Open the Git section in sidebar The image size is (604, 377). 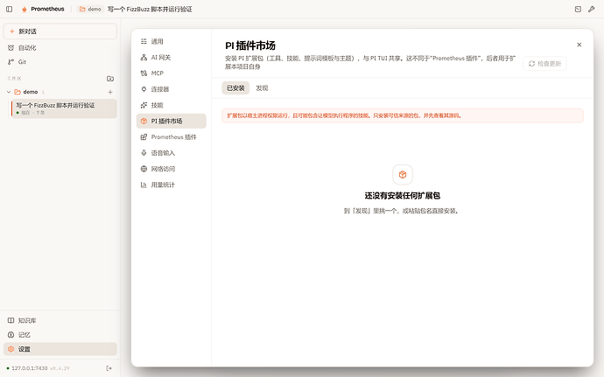(x=60, y=61)
